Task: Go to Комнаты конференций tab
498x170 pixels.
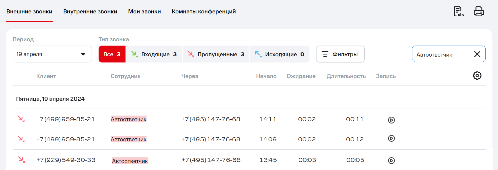Action: (x=204, y=12)
